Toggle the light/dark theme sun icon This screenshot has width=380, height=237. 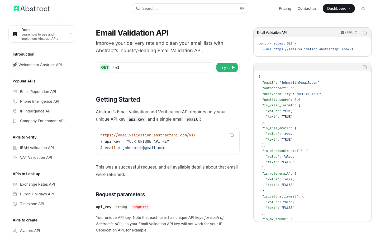click(x=363, y=8)
